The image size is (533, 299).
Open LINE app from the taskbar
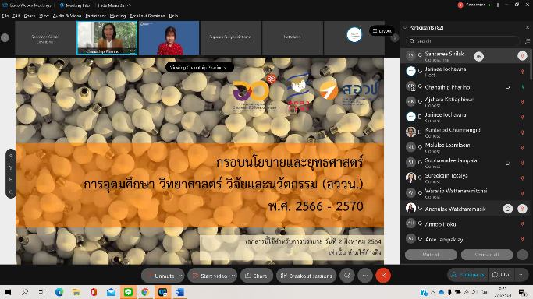point(128,292)
